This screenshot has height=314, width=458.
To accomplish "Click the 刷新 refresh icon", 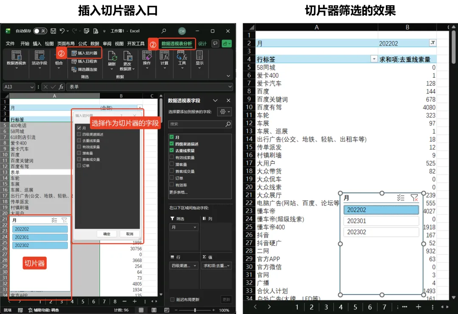I will pos(112,56).
